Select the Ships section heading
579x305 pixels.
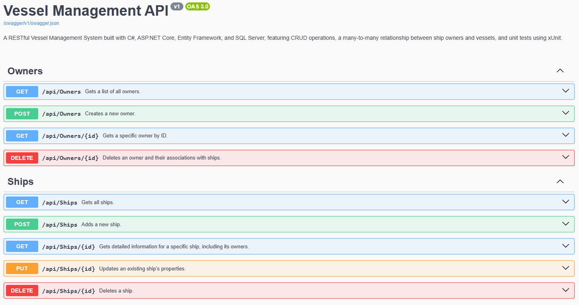pyautogui.click(x=21, y=182)
